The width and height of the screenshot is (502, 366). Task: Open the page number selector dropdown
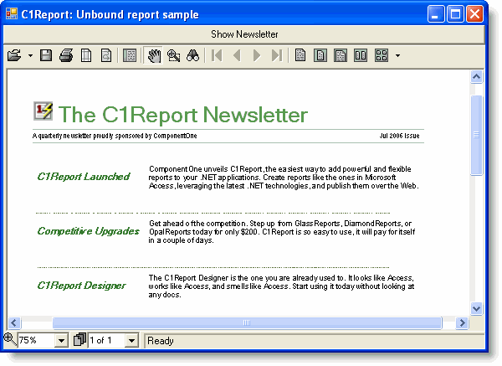(x=131, y=340)
